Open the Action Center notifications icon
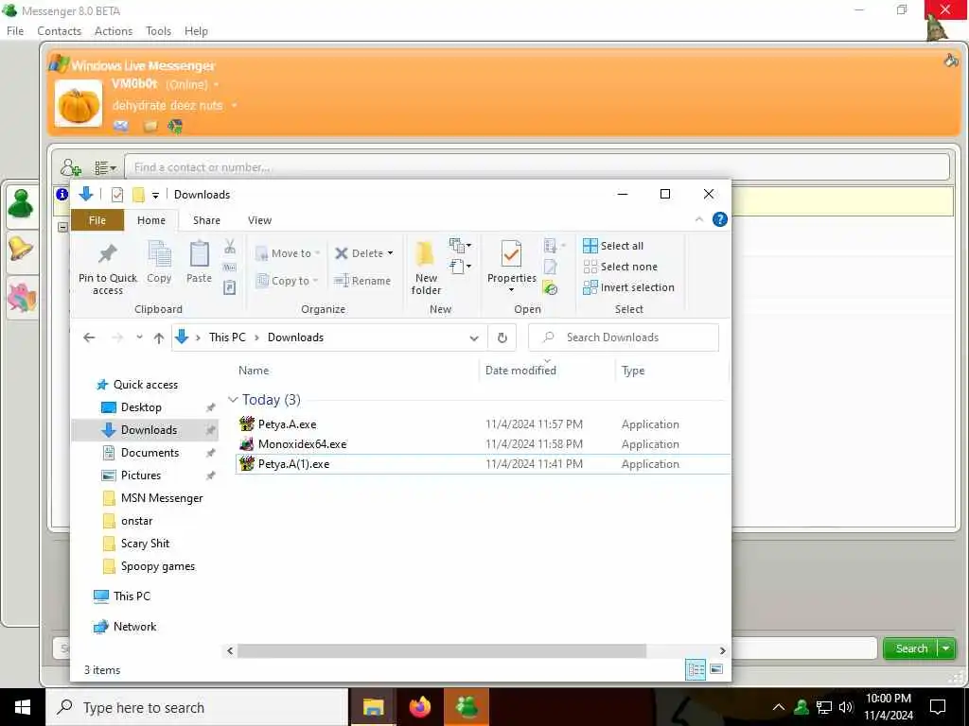 click(938, 707)
